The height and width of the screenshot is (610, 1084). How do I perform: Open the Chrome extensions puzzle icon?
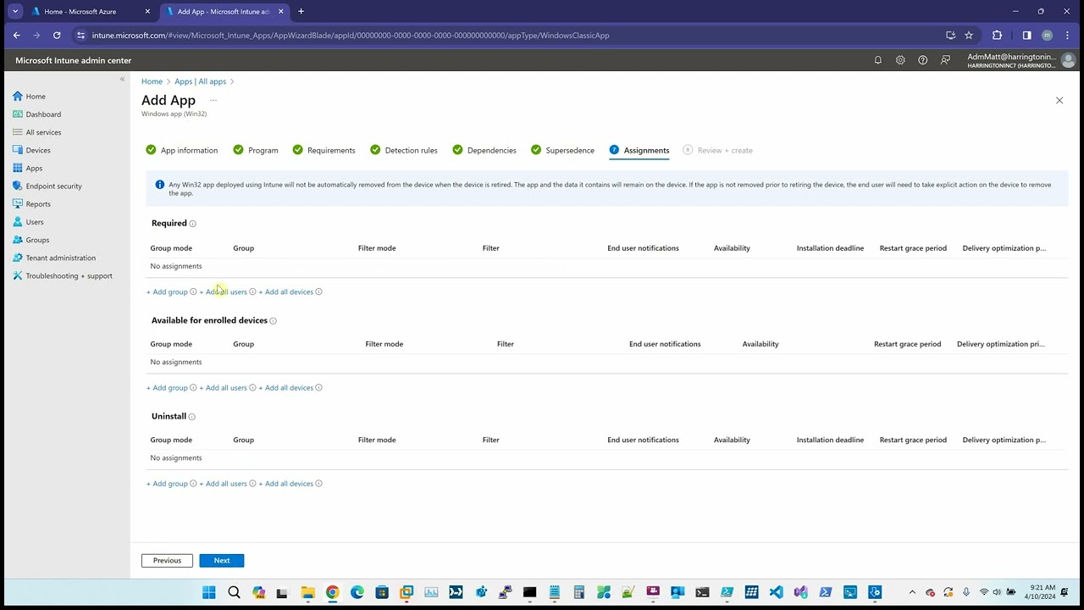[x=997, y=36]
